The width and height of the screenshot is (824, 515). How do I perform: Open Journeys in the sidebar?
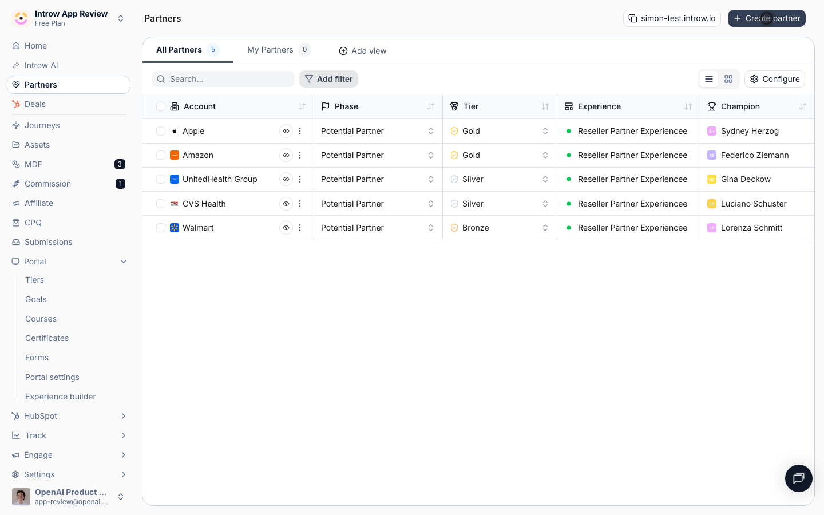pyautogui.click(x=69, y=125)
